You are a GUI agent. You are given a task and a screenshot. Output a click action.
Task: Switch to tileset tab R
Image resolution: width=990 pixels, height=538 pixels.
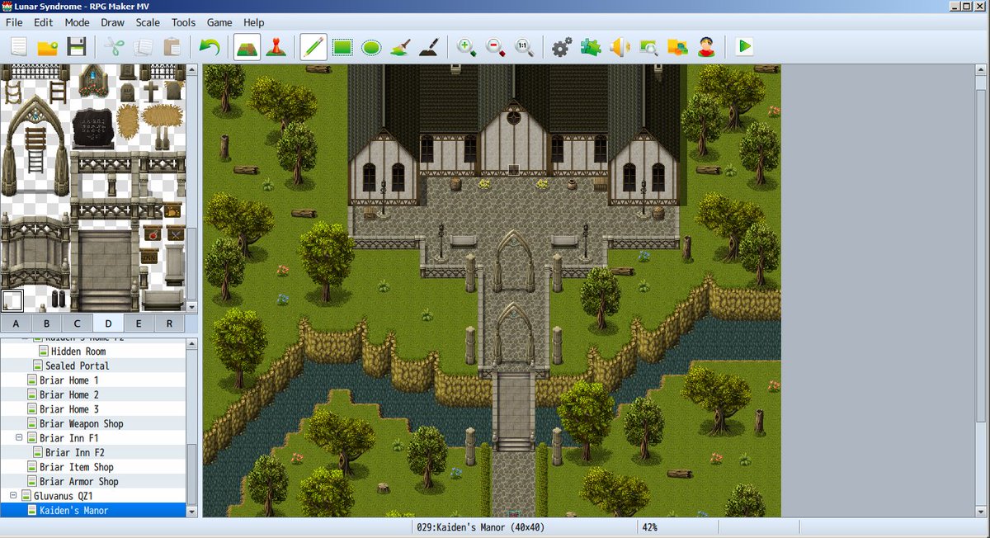[x=169, y=323]
